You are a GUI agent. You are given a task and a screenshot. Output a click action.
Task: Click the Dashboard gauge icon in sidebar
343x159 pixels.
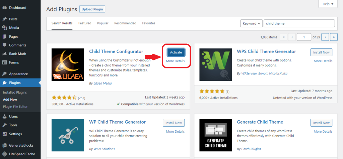point(4,8)
